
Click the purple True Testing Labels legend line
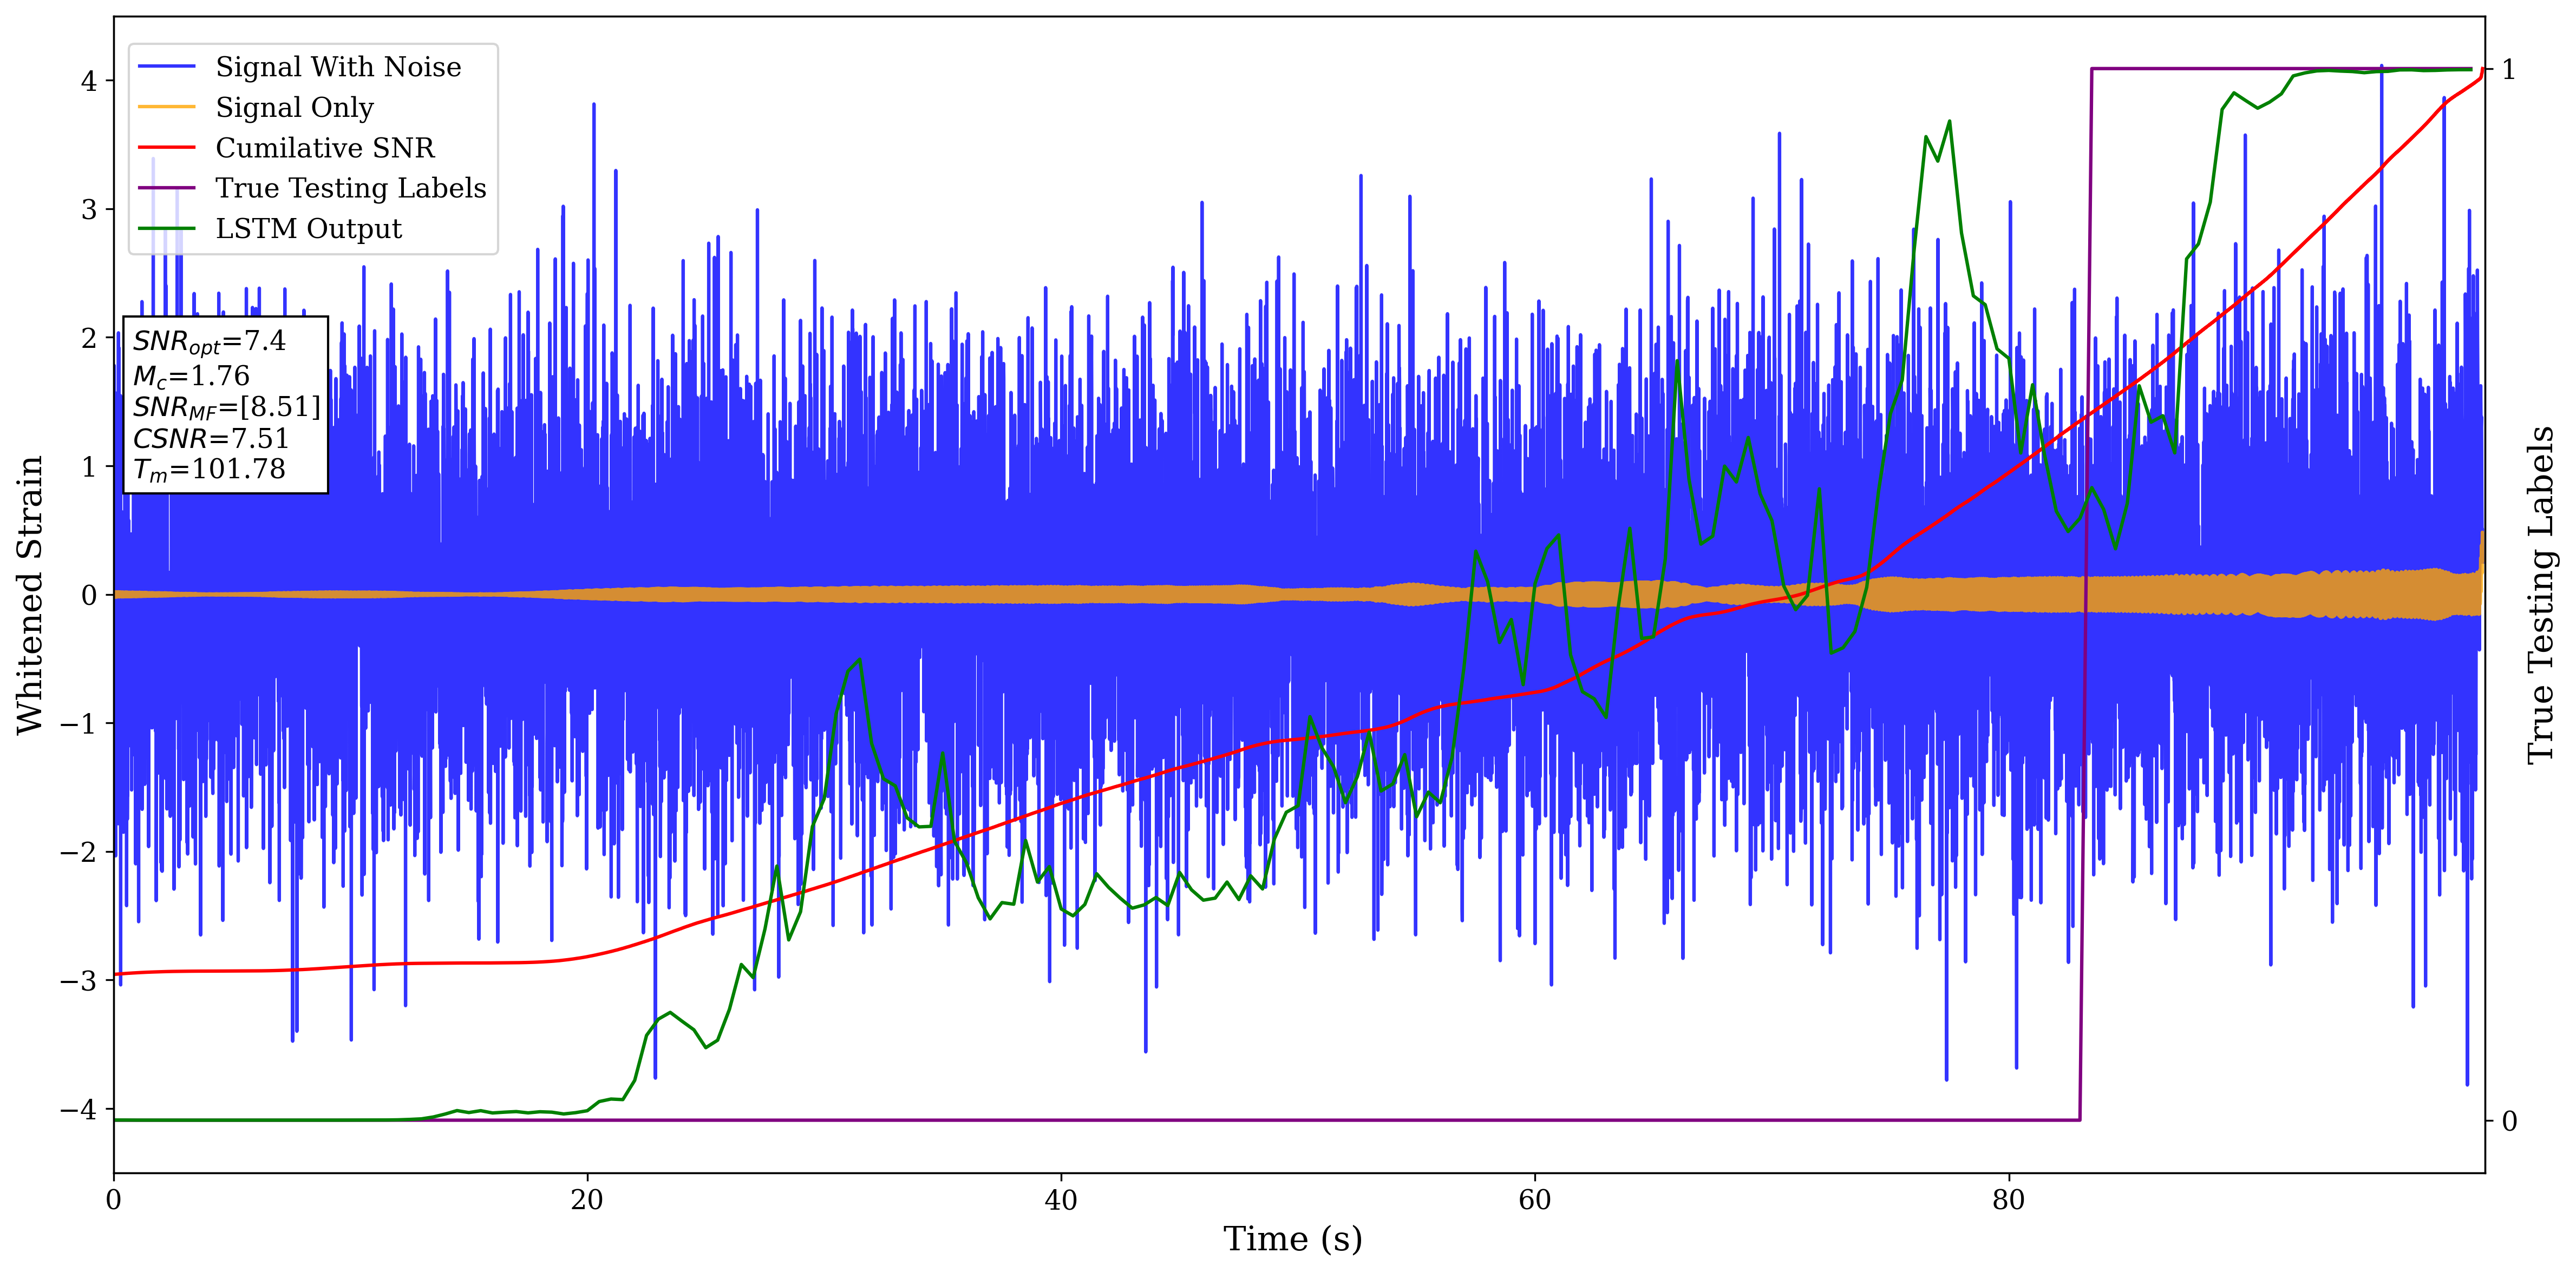(x=166, y=188)
